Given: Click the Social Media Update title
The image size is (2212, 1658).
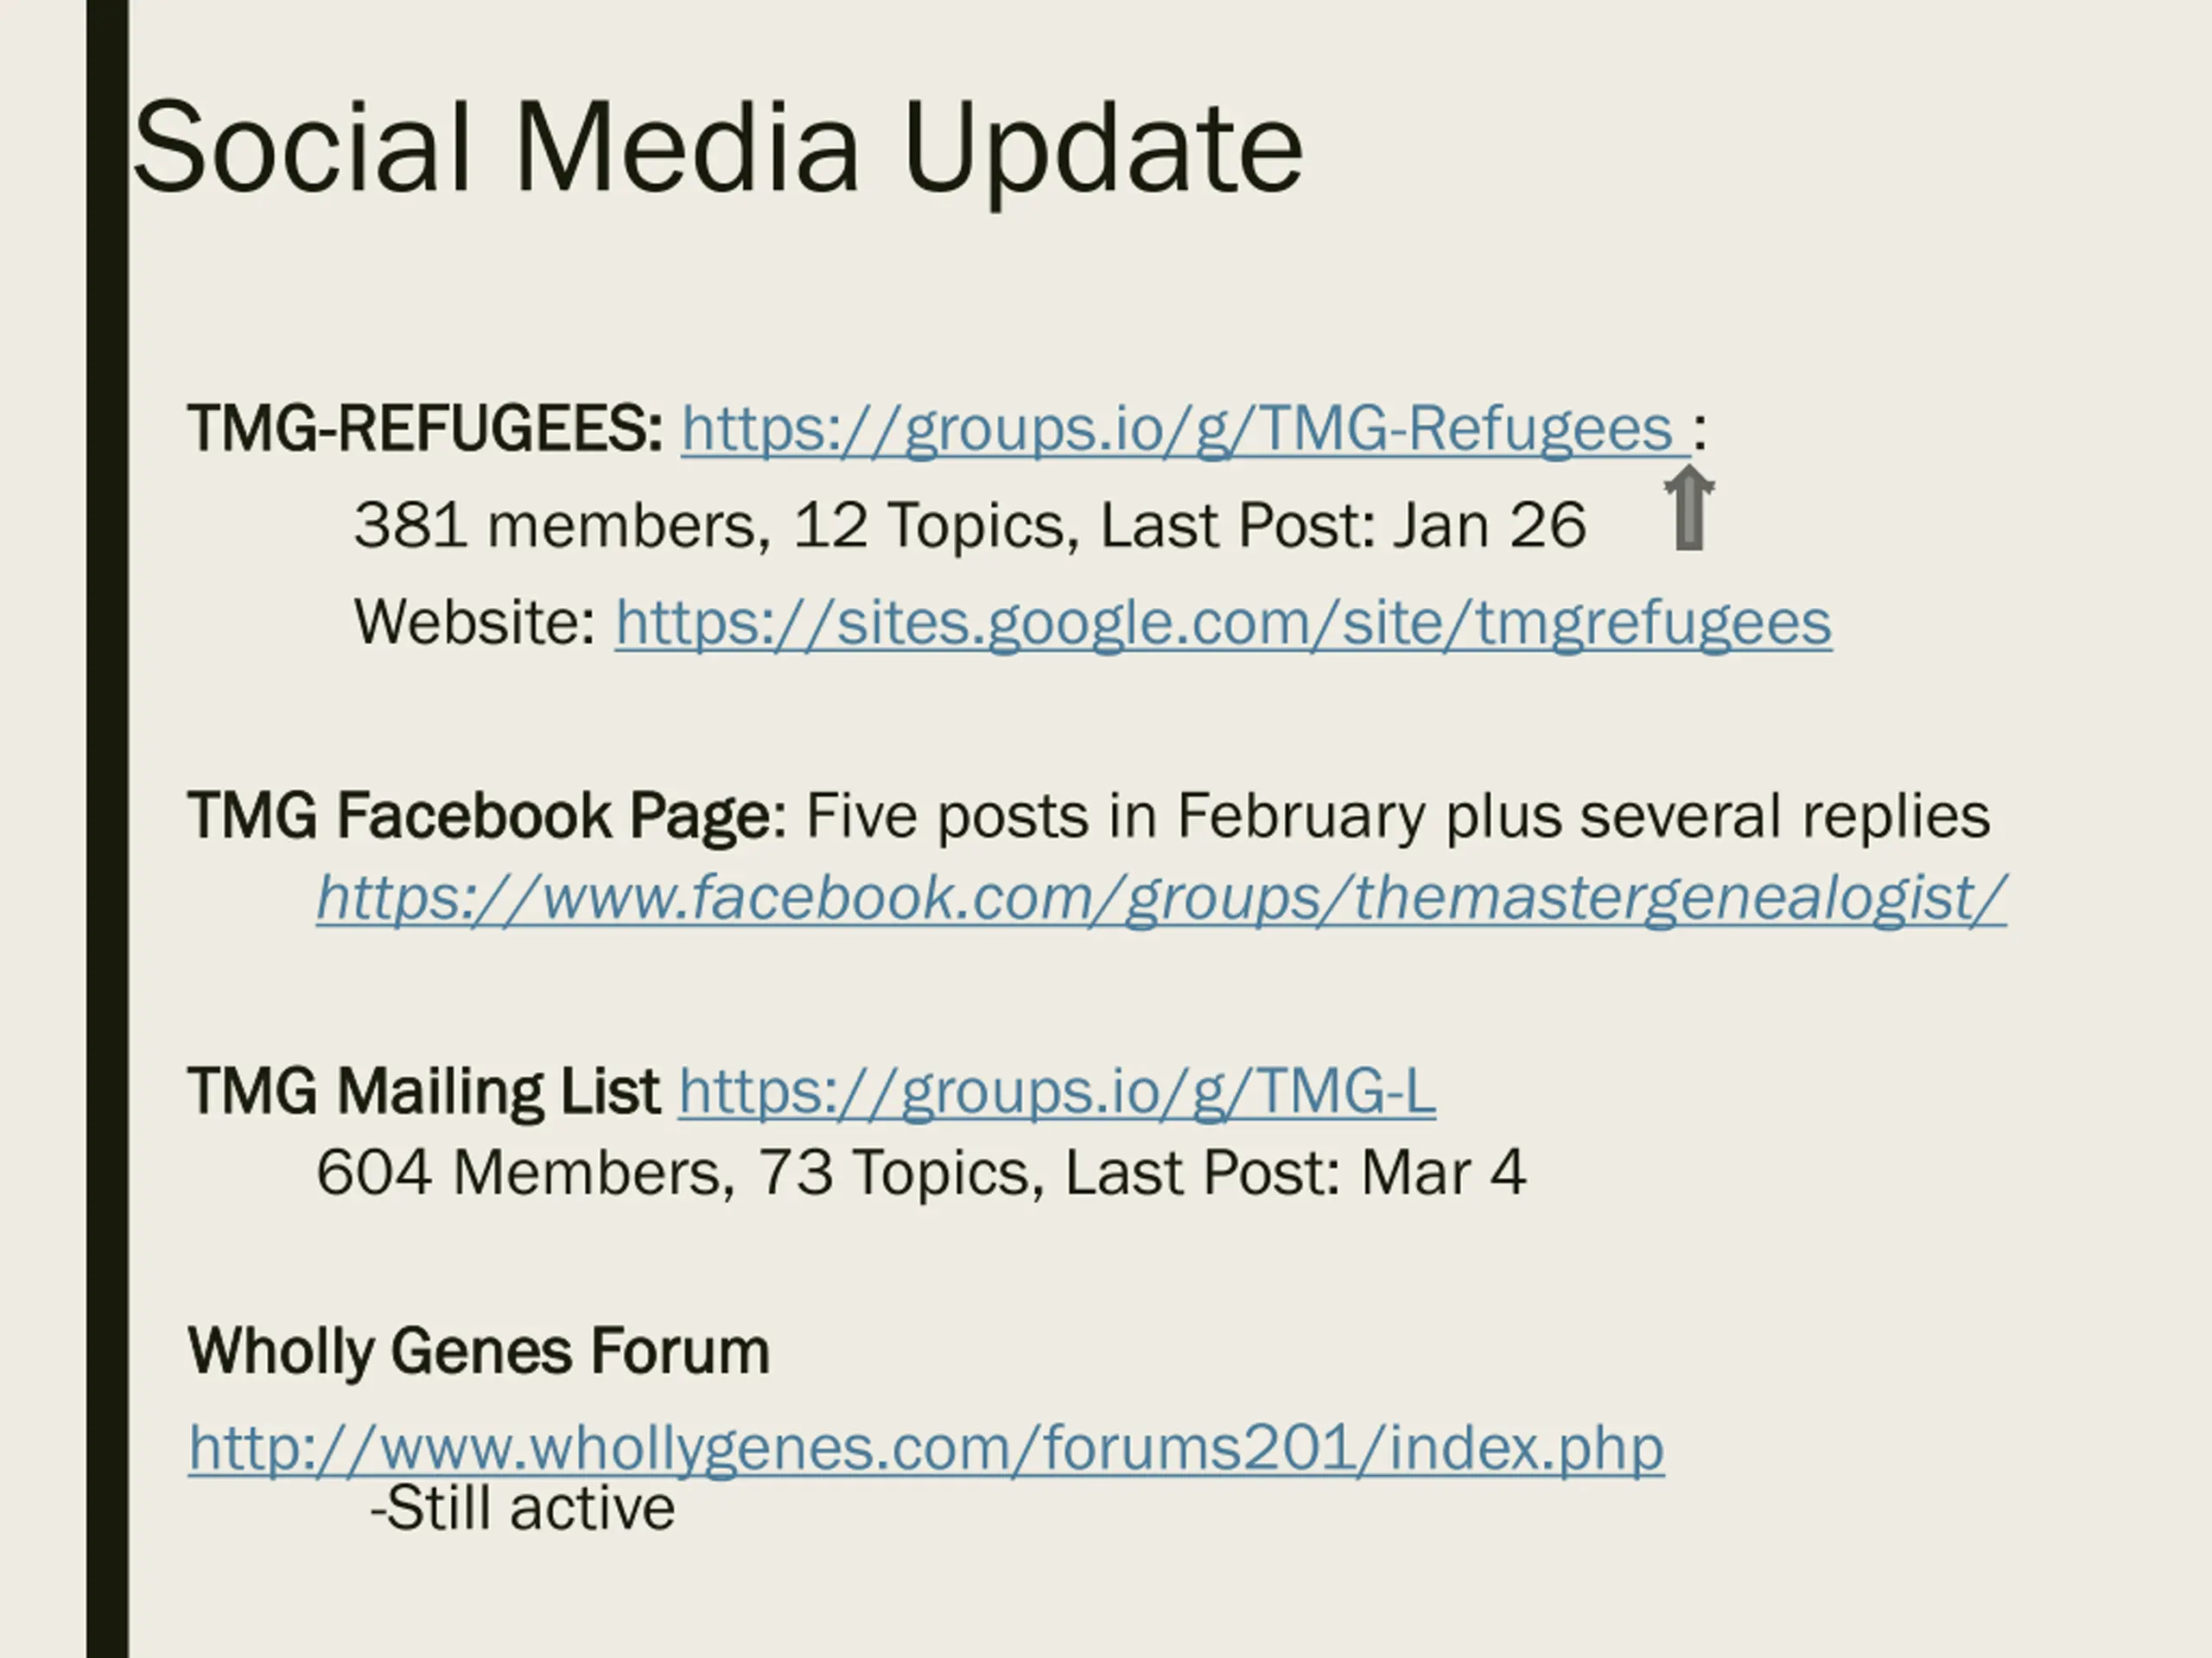Looking at the screenshot, I should point(717,148).
